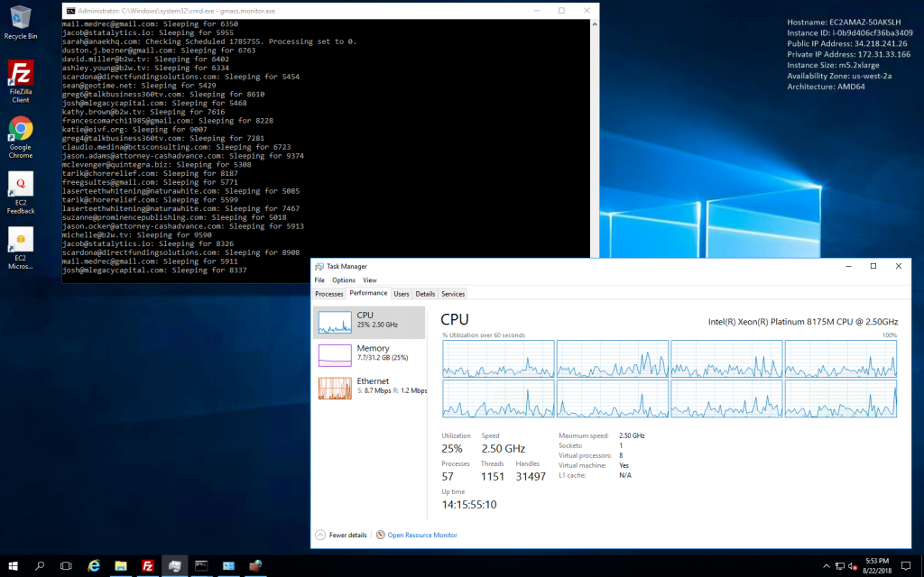Select the Google Chrome desktop shortcut
The height and width of the screenshot is (577, 924).
tap(20, 133)
